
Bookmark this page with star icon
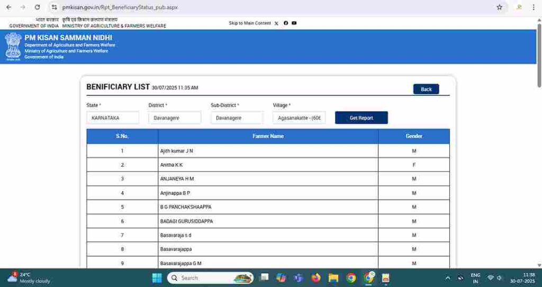tap(499, 7)
